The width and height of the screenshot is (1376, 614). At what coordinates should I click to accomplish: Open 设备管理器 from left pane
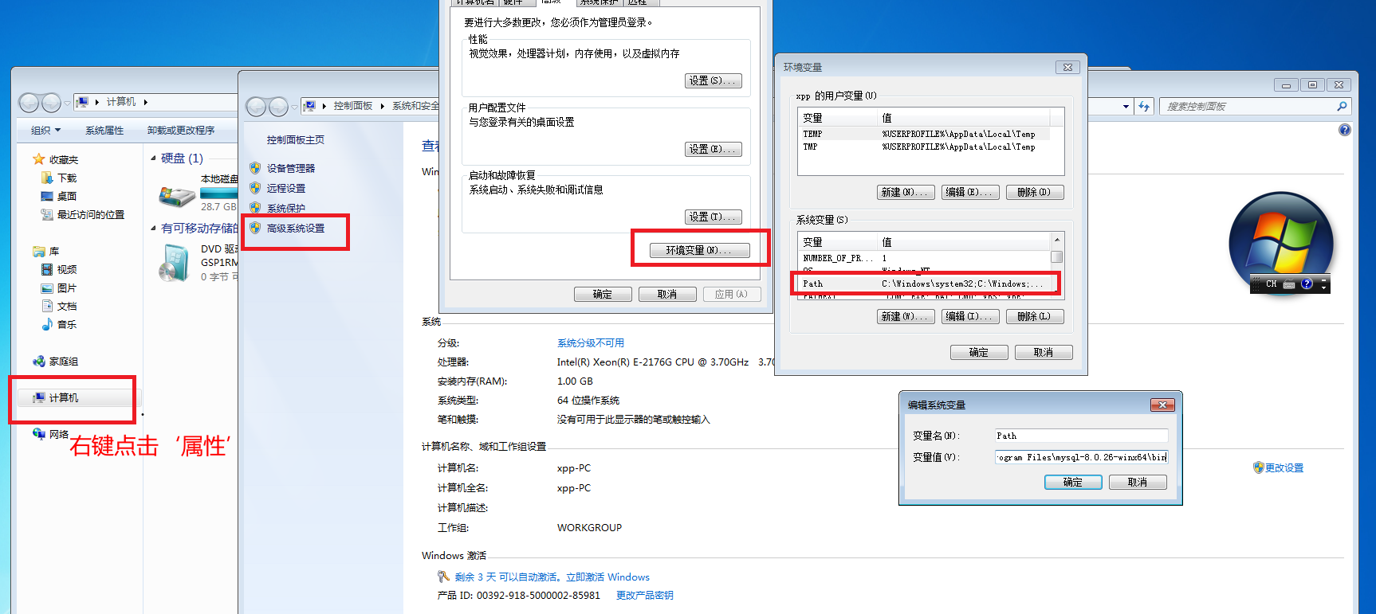click(x=291, y=168)
